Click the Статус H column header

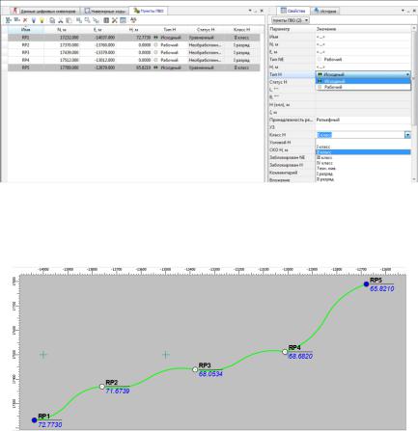(x=206, y=30)
